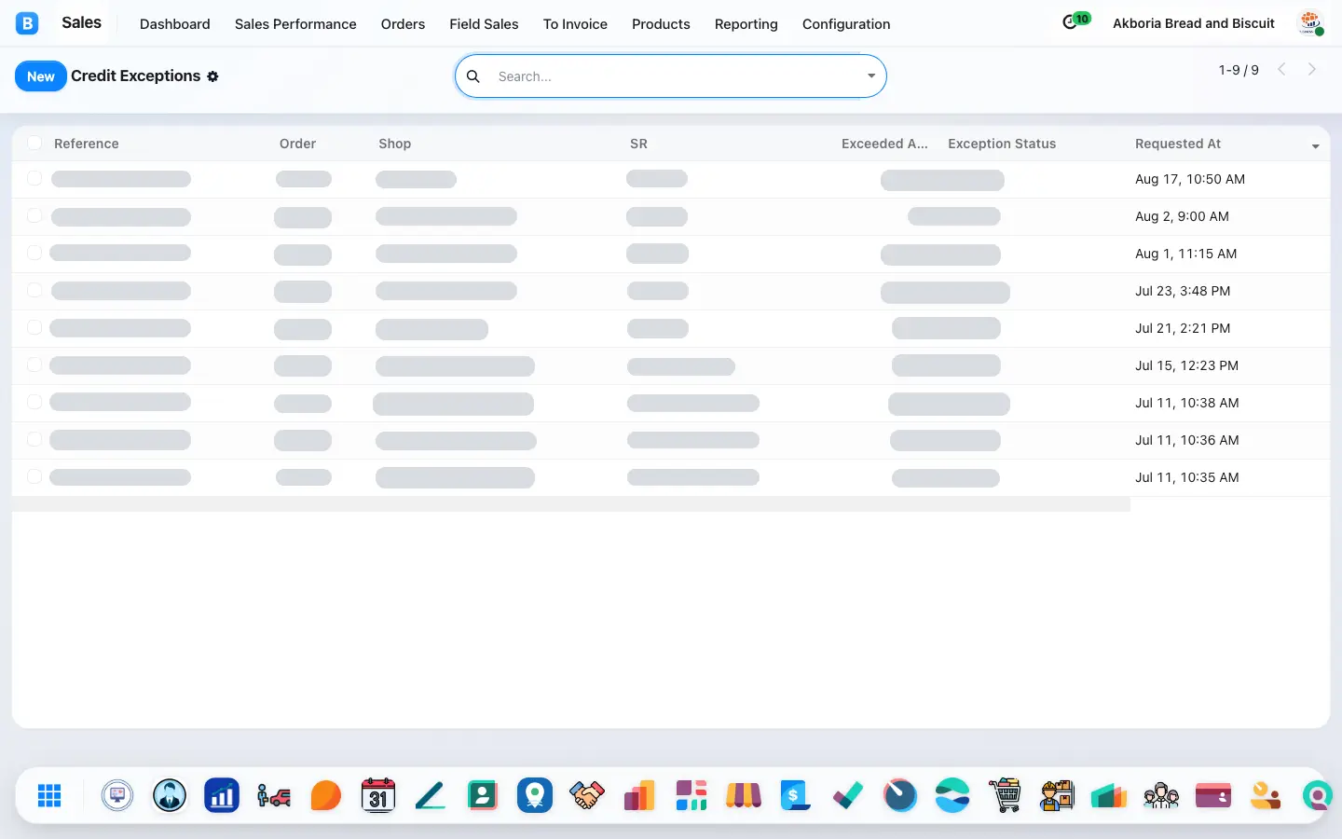Go to next page arrow

(x=1312, y=69)
